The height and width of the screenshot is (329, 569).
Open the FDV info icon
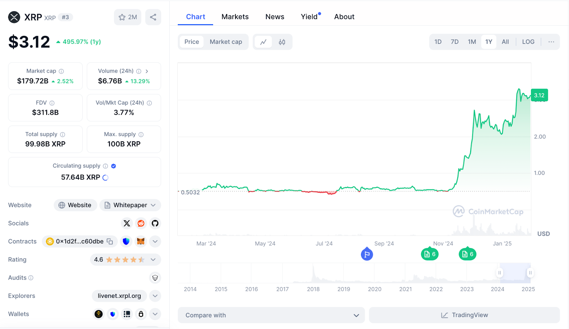coord(52,103)
